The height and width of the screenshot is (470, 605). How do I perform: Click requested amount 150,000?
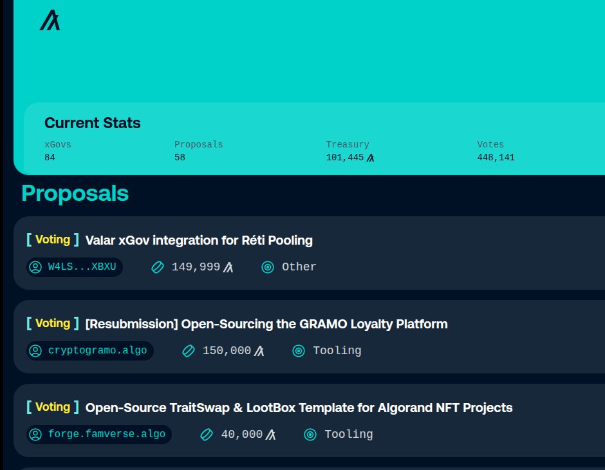pyautogui.click(x=227, y=351)
